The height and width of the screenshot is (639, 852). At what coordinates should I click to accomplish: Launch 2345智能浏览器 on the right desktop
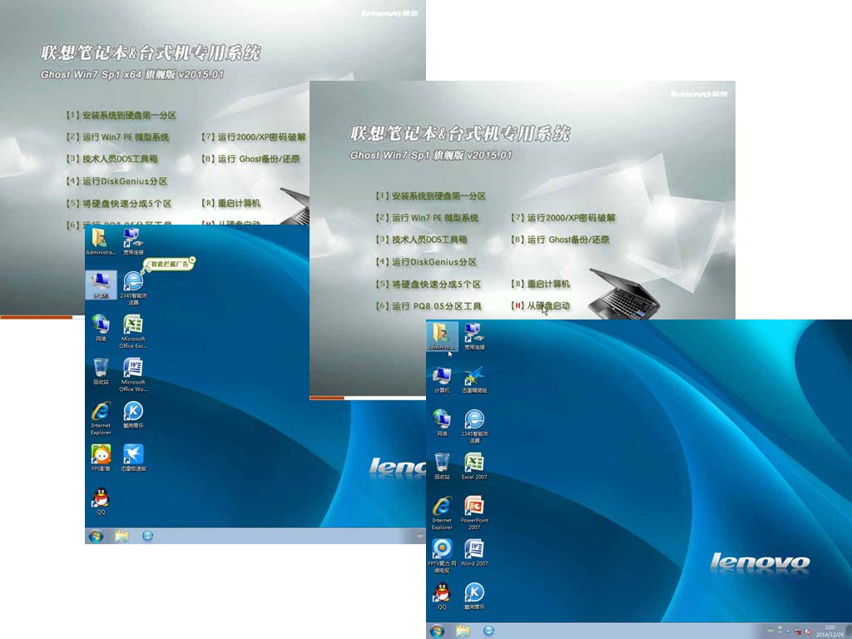click(474, 426)
